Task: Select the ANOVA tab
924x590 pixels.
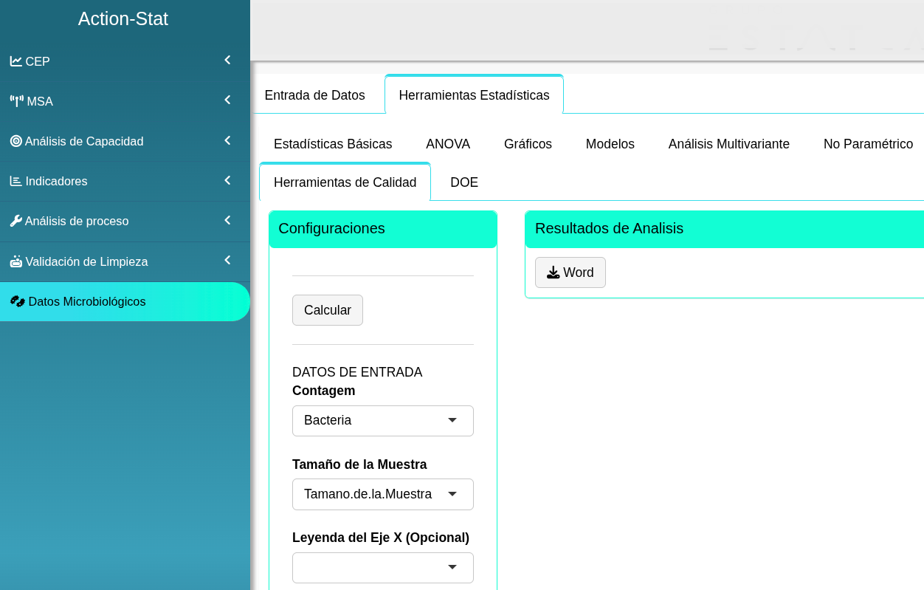Action: (447, 144)
